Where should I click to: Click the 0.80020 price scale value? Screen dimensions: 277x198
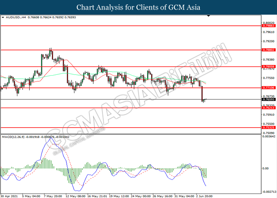(x=269, y=23)
